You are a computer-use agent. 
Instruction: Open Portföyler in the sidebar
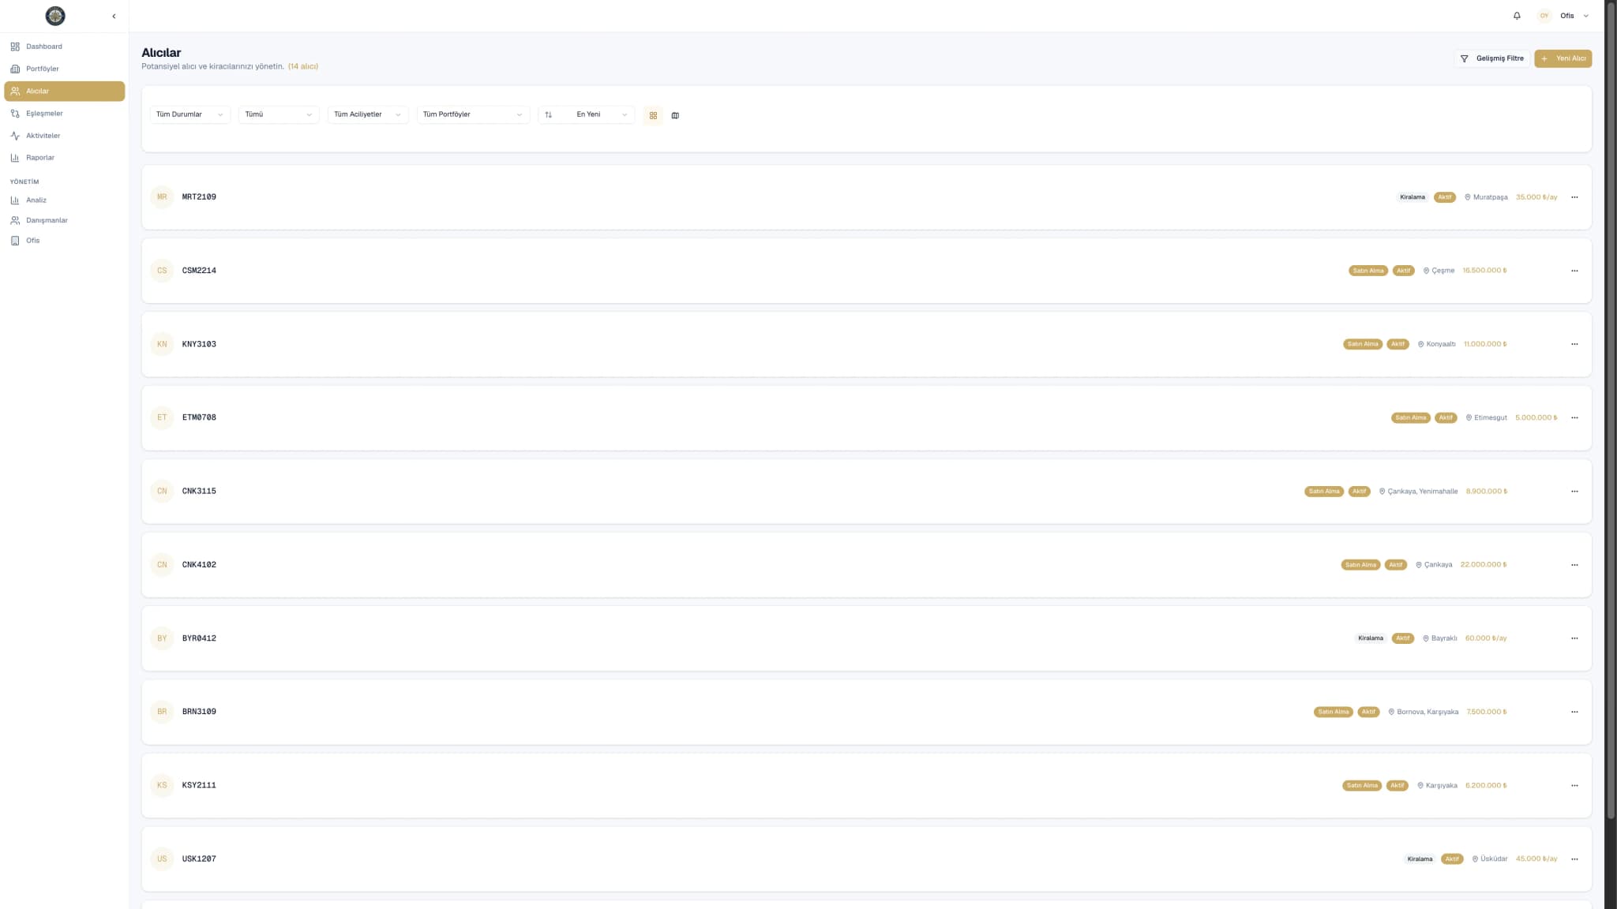(64, 69)
